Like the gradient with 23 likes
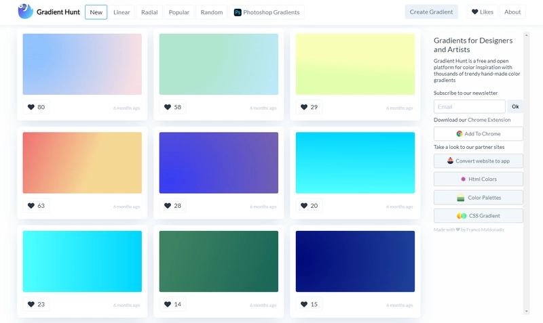Image resolution: width=543 pixels, height=323 pixels. [x=36, y=304]
